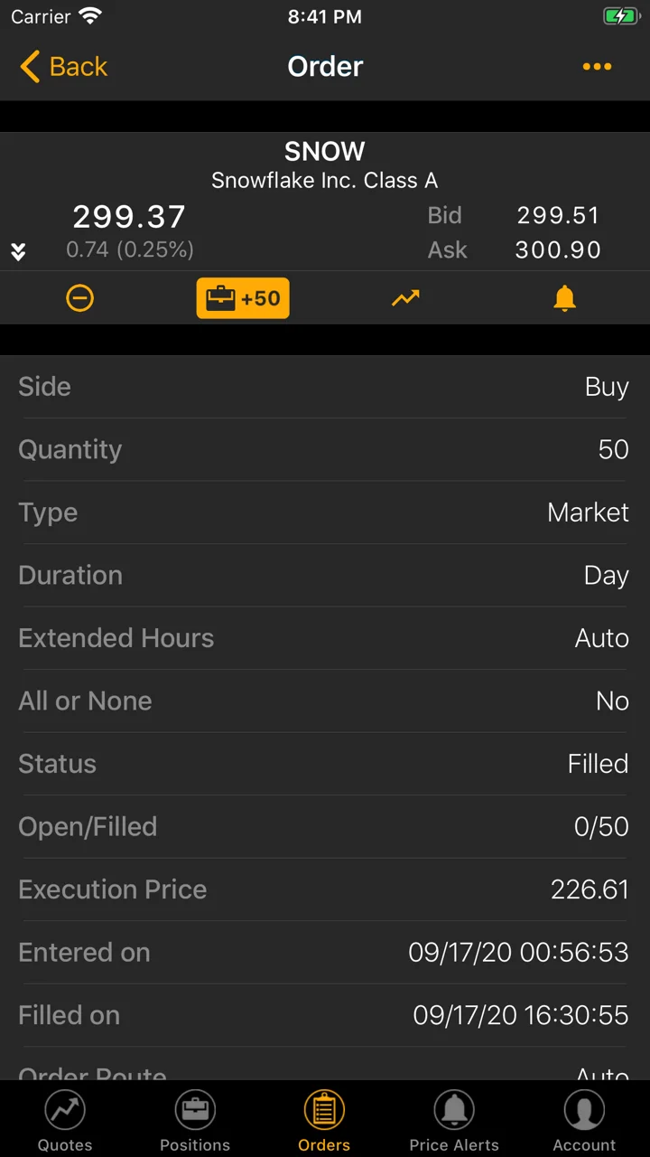This screenshot has height=1157, width=650.
Task: Tap the Bid price 299.51
Action: (x=558, y=215)
